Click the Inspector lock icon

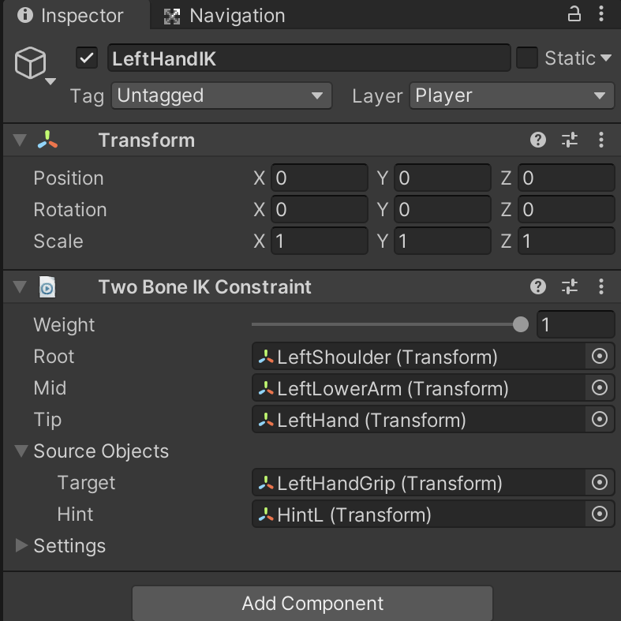pyautogui.click(x=575, y=13)
